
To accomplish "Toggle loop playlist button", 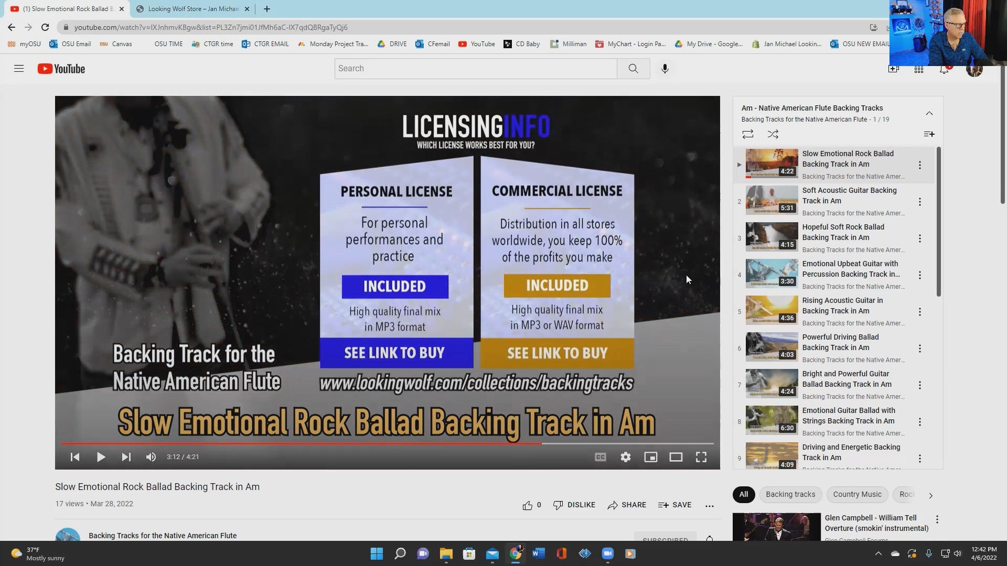I will tap(748, 134).
